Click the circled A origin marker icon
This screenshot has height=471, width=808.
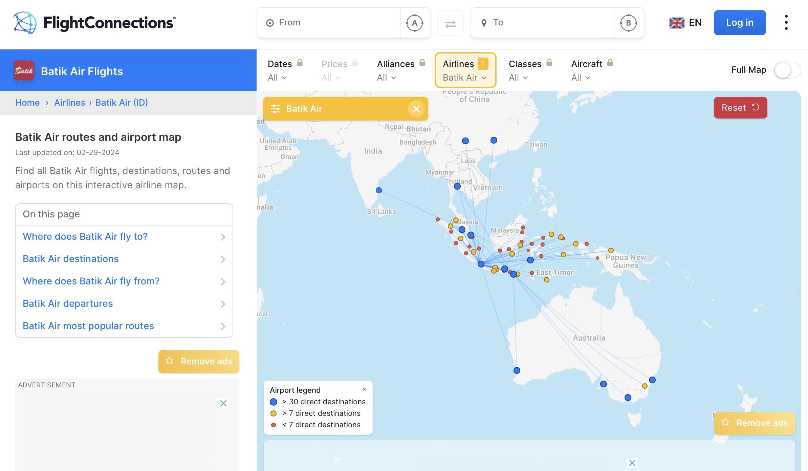tap(415, 23)
